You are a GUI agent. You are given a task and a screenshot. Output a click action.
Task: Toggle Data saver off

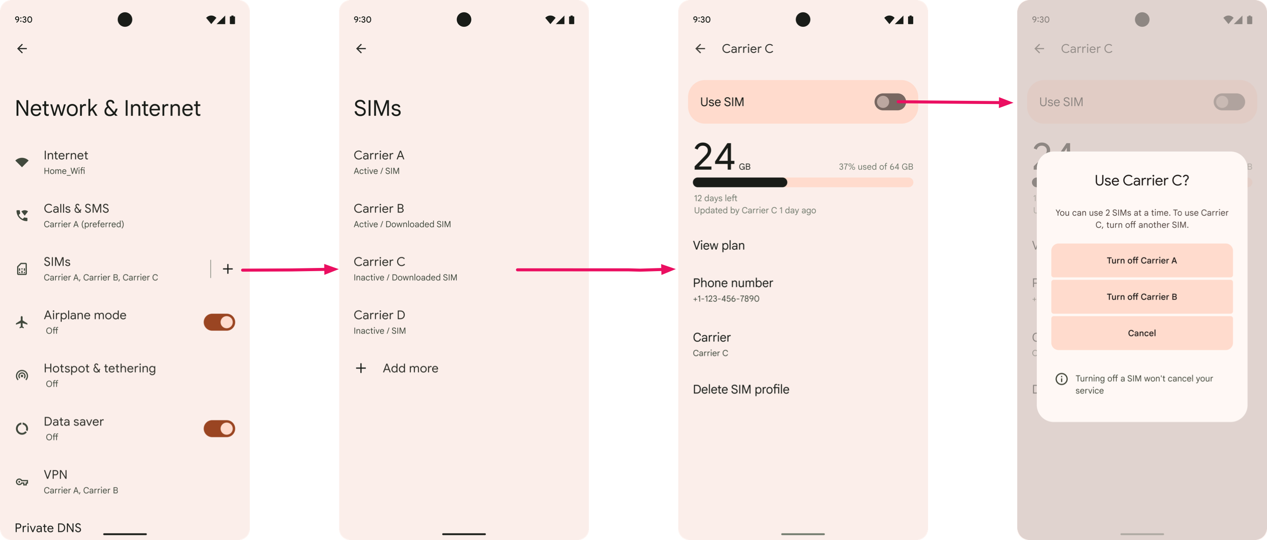[219, 428]
